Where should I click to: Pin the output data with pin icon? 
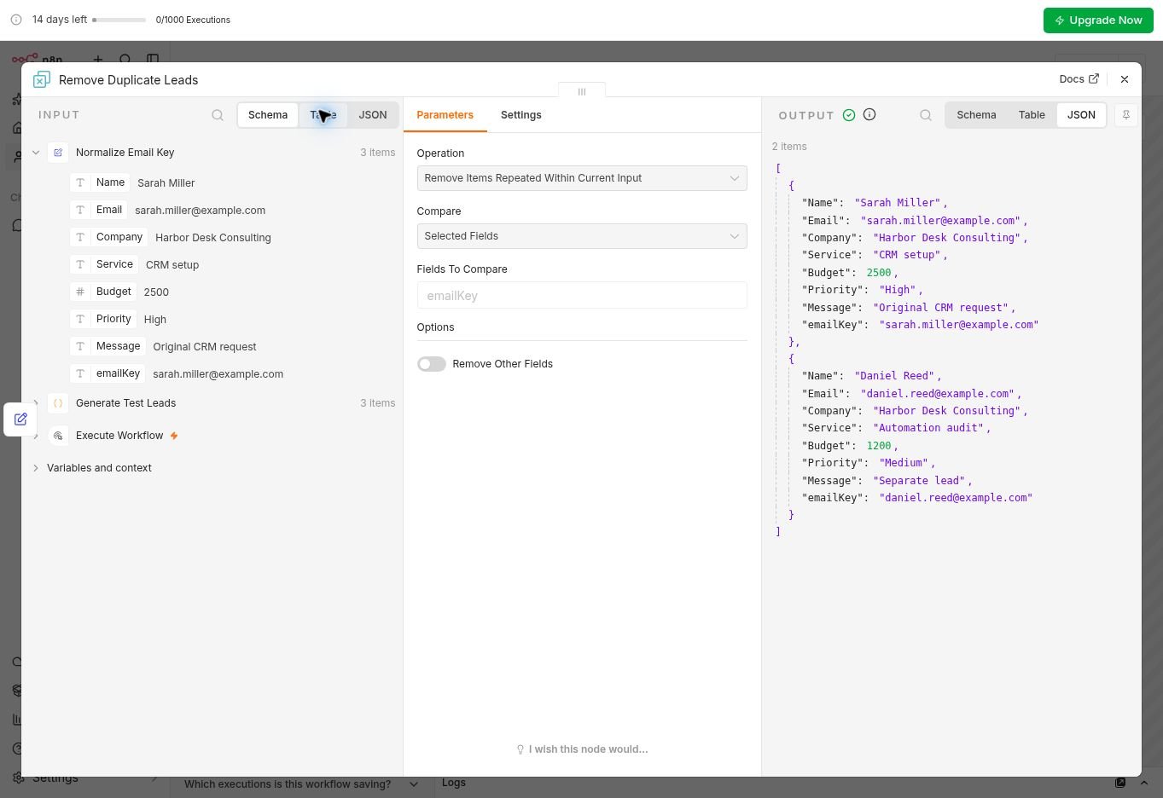[1126, 115]
